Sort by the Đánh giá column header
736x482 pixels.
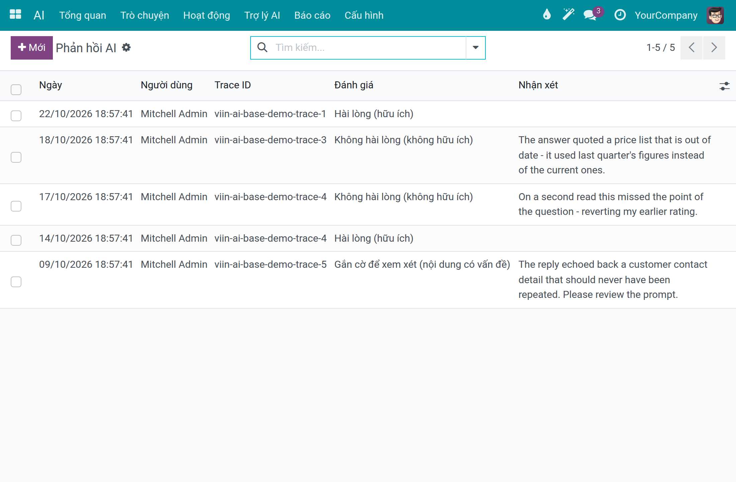click(354, 85)
